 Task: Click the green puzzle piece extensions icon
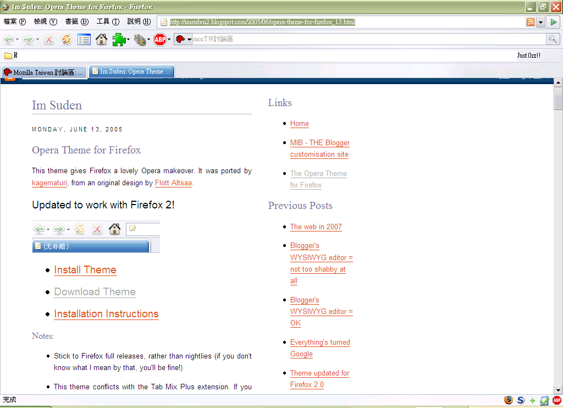pyautogui.click(x=118, y=40)
